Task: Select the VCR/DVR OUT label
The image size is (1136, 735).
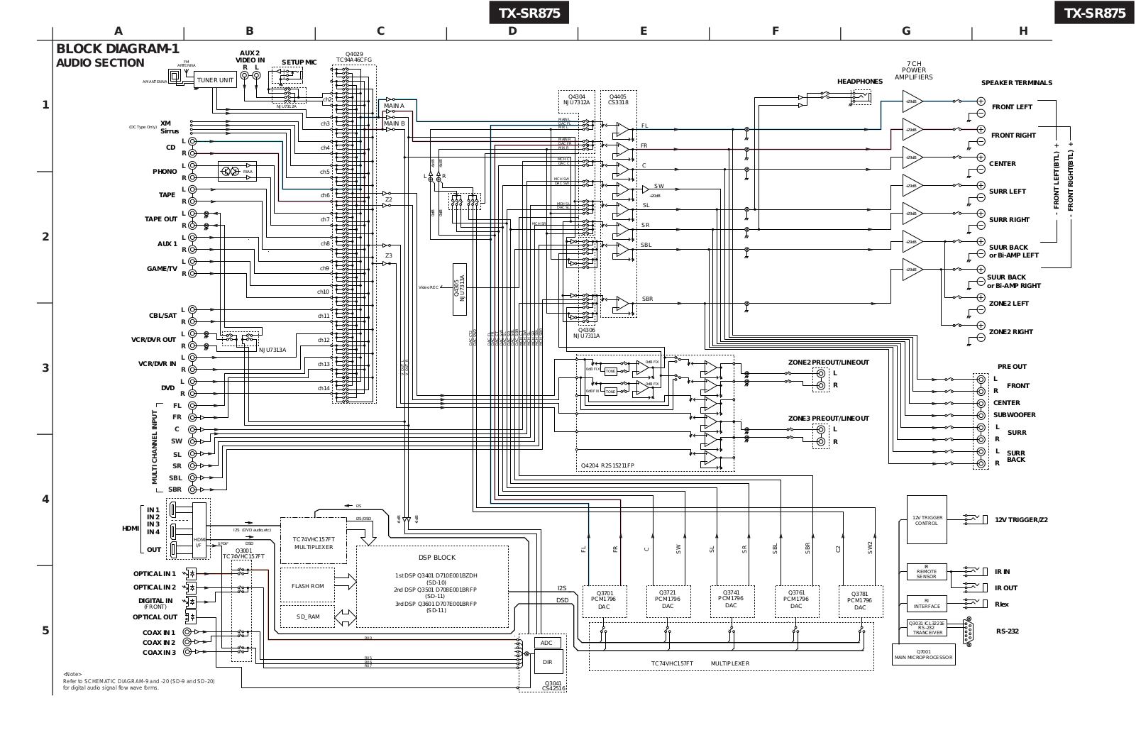Action: tap(153, 340)
